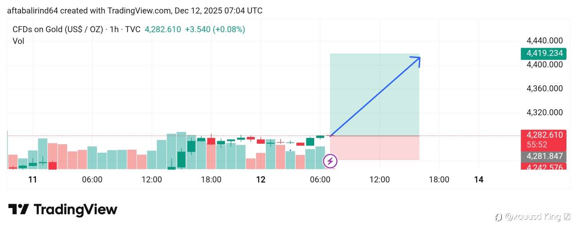Select the green 4,419.234 target price label
Viewport: 577px width, 230px height.
coord(543,53)
